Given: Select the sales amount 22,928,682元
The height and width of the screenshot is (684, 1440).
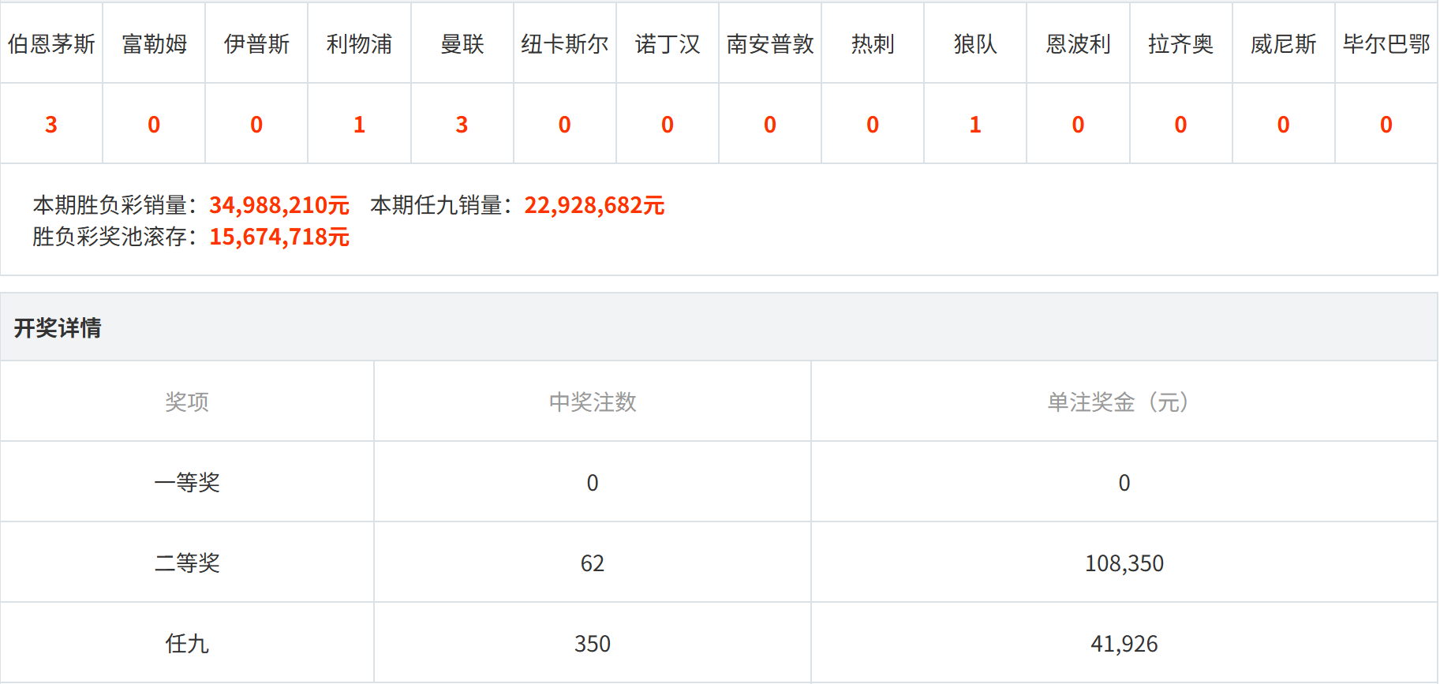Looking at the screenshot, I should (x=594, y=205).
